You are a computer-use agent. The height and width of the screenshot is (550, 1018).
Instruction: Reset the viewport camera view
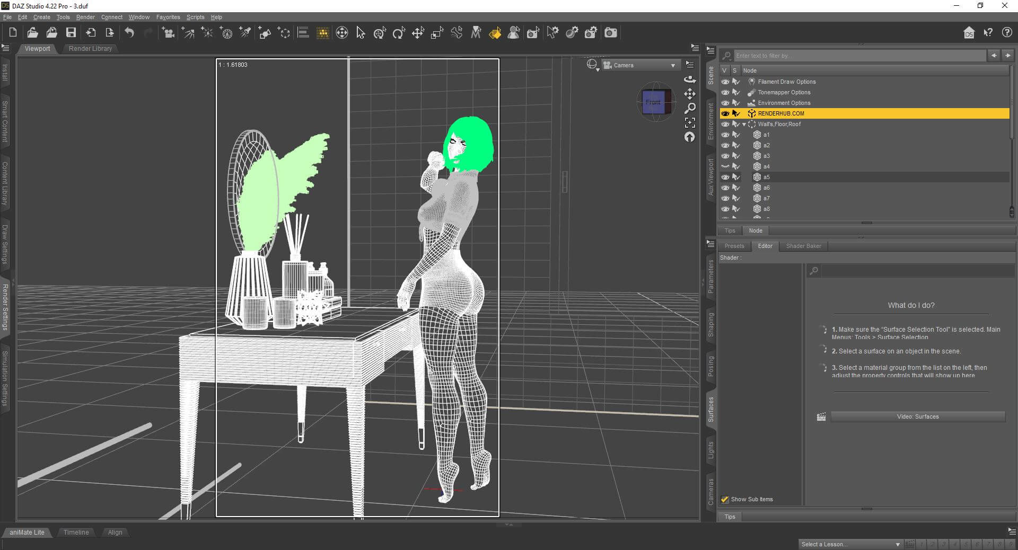coord(690,137)
